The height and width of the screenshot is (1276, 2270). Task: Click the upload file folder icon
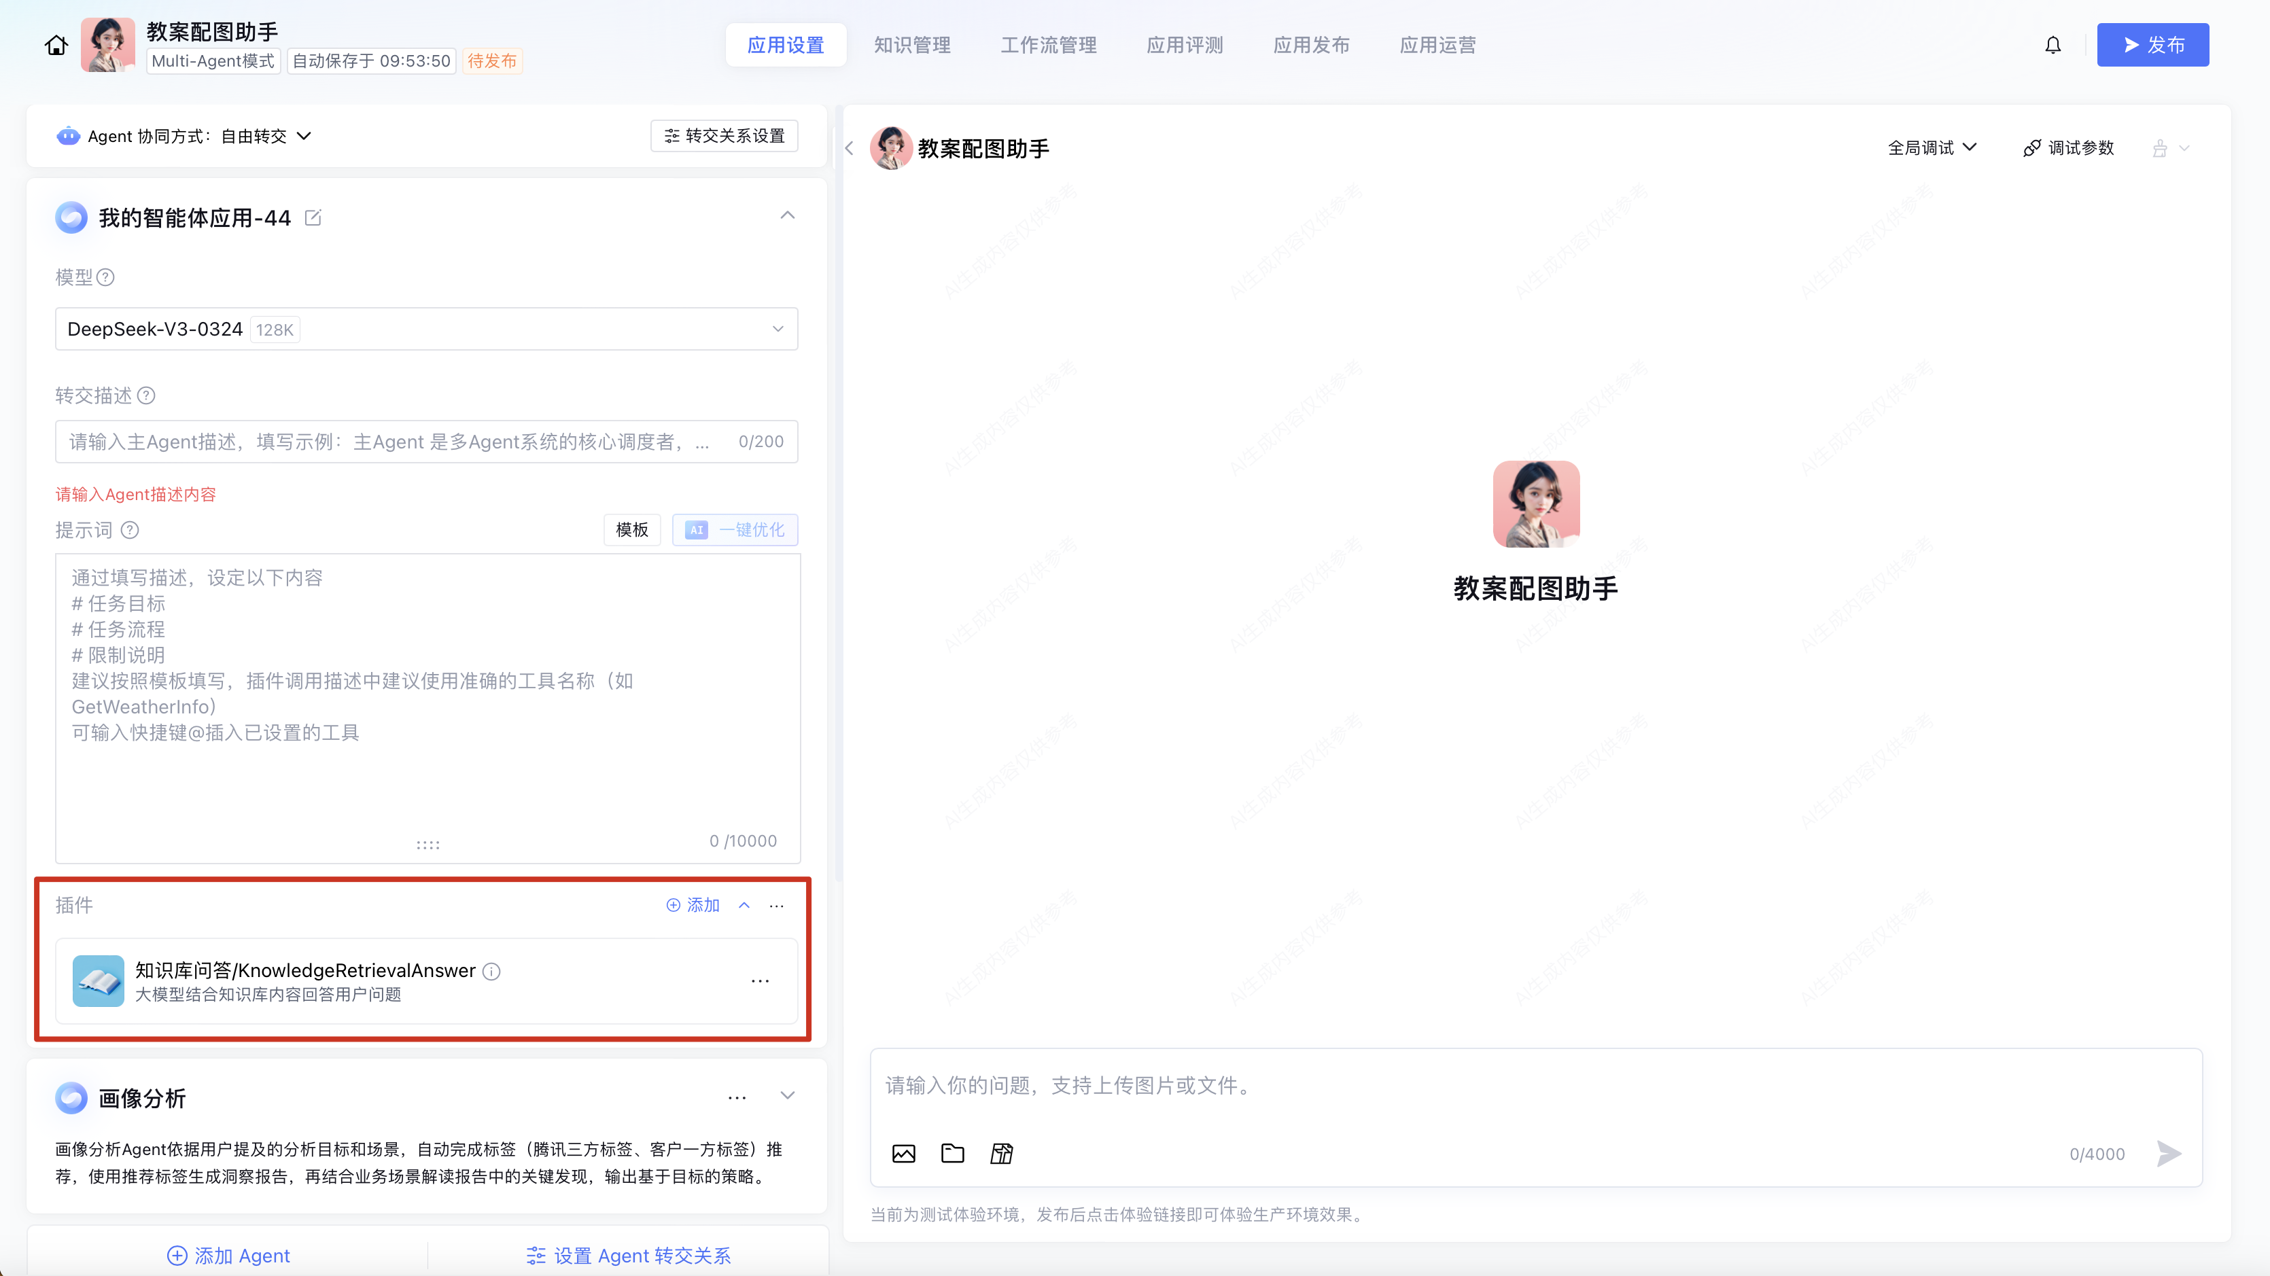(x=953, y=1154)
